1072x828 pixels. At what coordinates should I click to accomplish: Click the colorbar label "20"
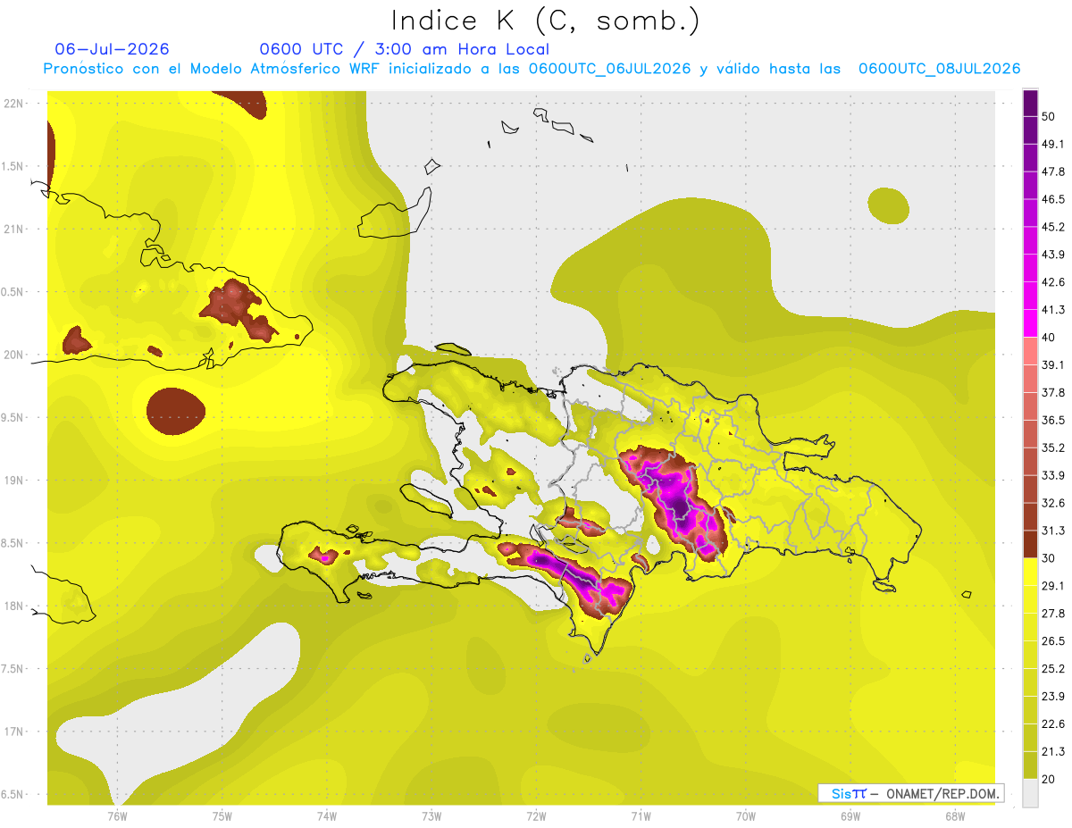[1050, 779]
